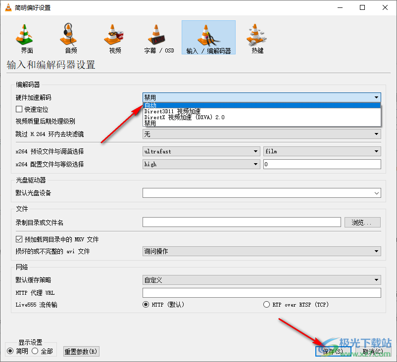Pick 自动 in the hardware decoding list
Viewport: 397px width, 362px height.
coord(262,105)
